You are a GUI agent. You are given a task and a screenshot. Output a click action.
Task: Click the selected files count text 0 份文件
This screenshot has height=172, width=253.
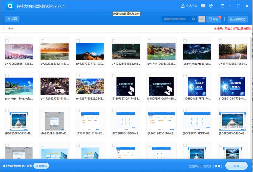(206, 166)
